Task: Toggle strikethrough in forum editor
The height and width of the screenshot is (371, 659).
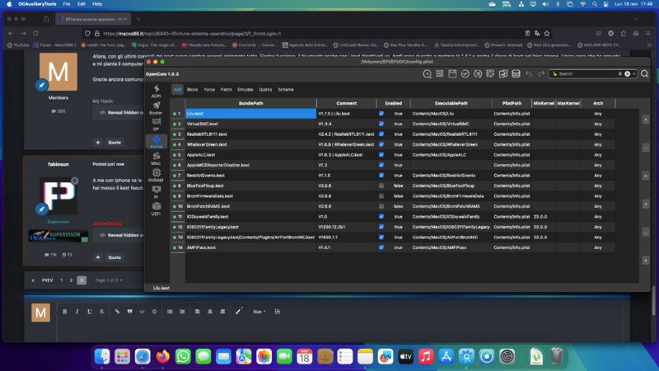Action: 101,312
